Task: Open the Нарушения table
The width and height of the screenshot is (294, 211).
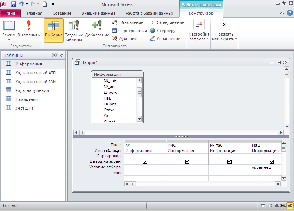Action: (x=33, y=99)
